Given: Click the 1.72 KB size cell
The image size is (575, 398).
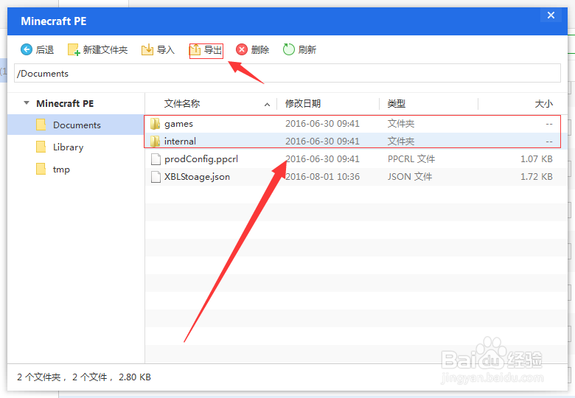Looking at the screenshot, I should pyautogui.click(x=536, y=177).
